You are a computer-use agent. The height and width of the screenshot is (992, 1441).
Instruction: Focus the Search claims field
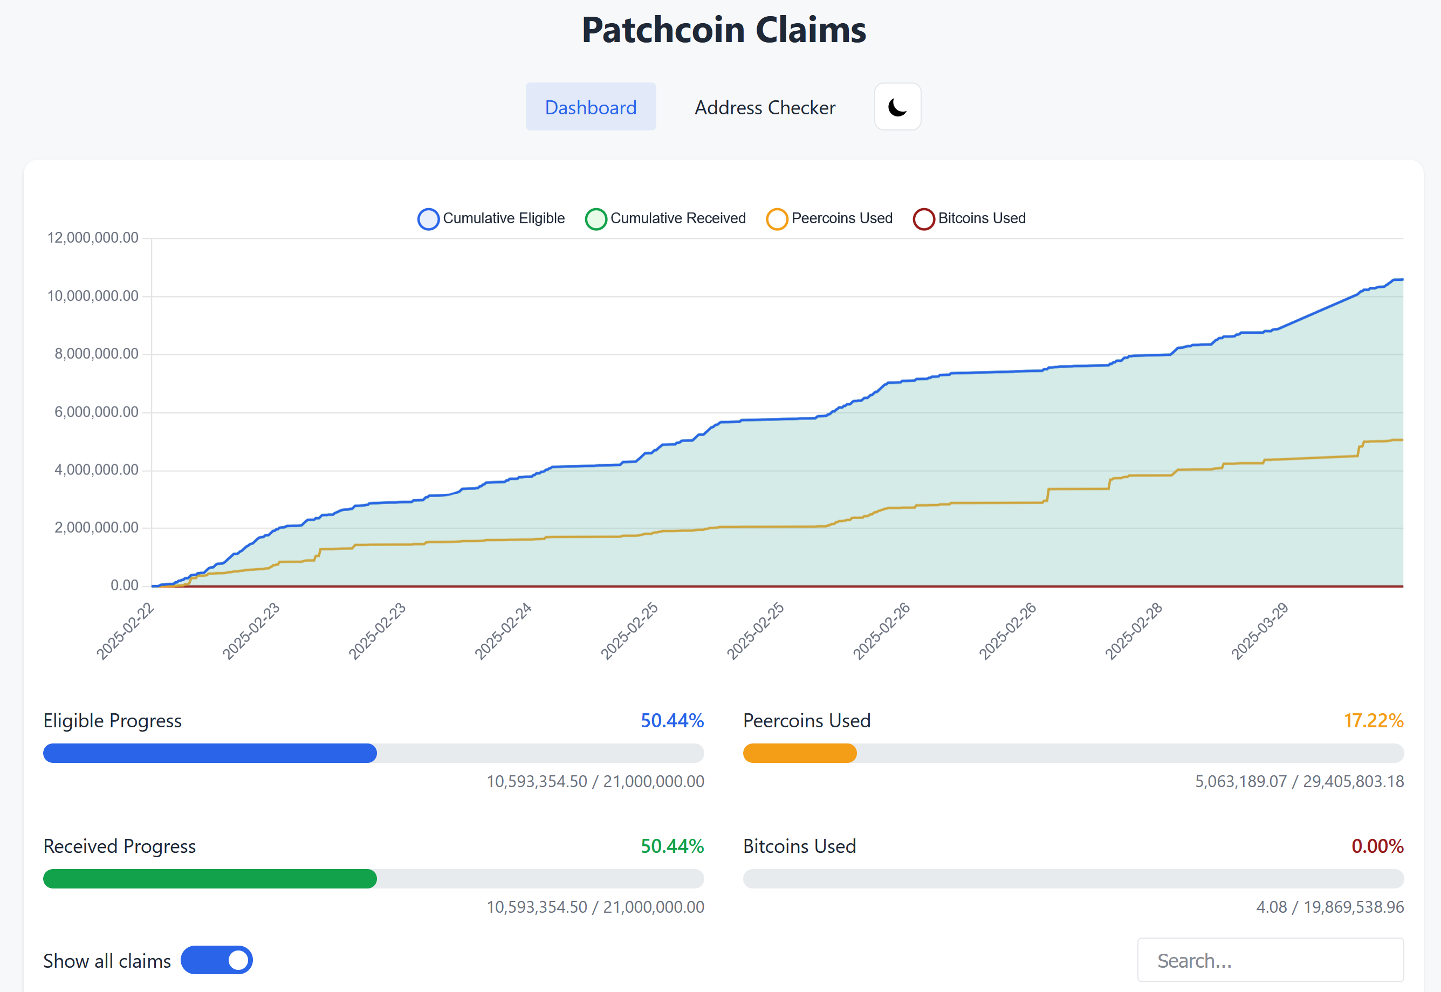[1270, 960]
